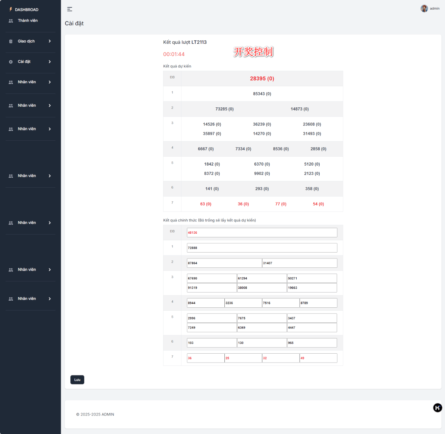The image size is (445, 434).
Task: Focus the ĐB input containing 48136
Action: (262, 233)
